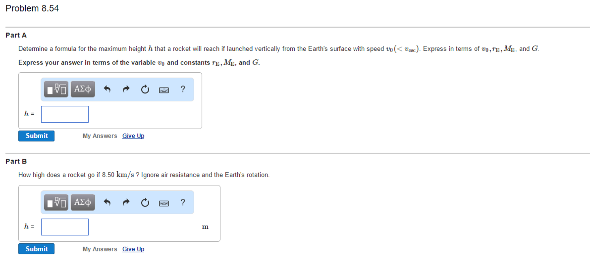Open the Greek symbols ΑΣφ palette in Part A
The image size is (590, 273).
coord(83,89)
